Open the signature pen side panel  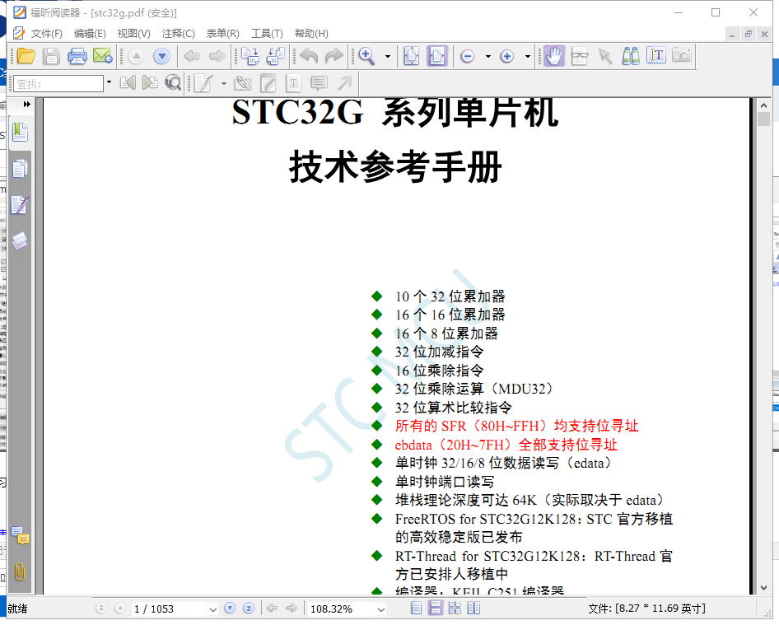click(x=20, y=205)
